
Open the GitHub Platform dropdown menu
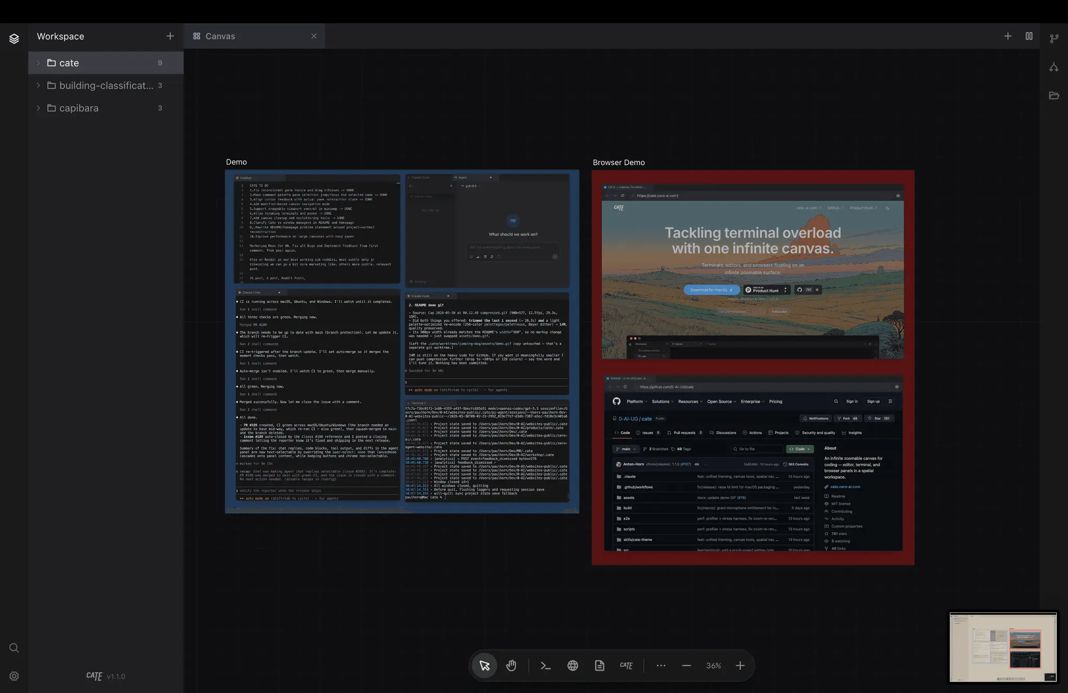pyautogui.click(x=637, y=401)
